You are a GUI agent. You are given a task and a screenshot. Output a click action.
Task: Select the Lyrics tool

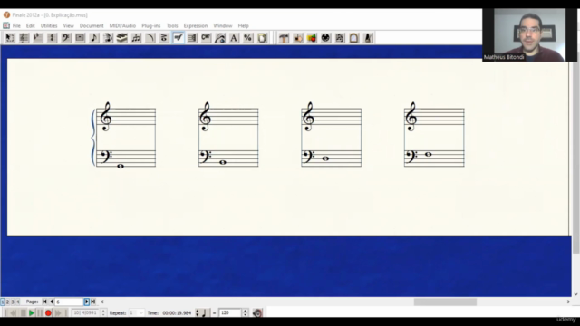(x=220, y=38)
